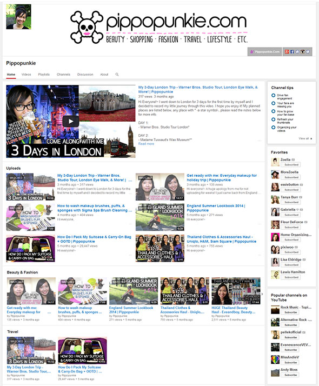Select 'How to grow your fan base' circle
319x386 pixels.
pos(273,111)
